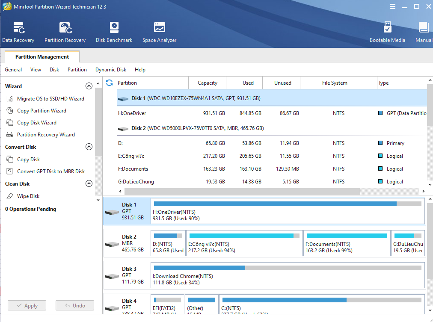Click the partition table horizontal scrollbar
Image resolution: width=433 pixels, height=322 pixels.
click(x=242, y=191)
